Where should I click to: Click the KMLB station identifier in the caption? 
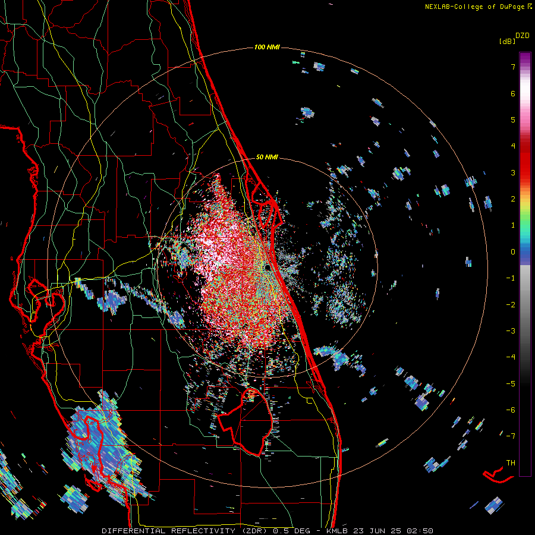[x=337, y=531]
